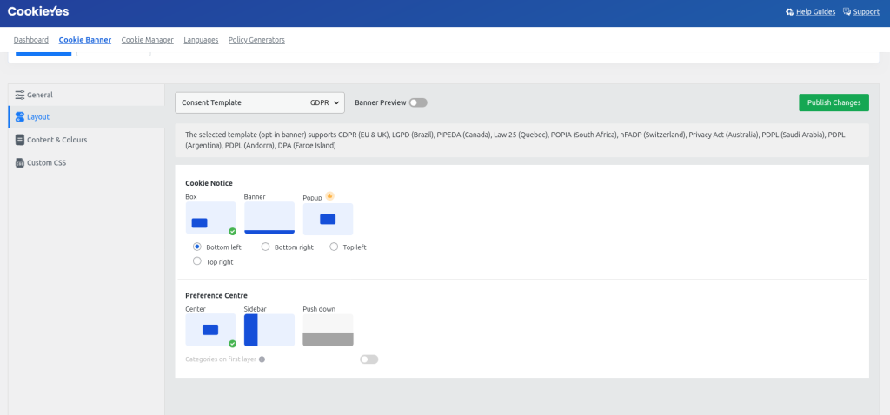The height and width of the screenshot is (415, 890).
Task: Click the Help Guides icon
Action: pos(789,12)
